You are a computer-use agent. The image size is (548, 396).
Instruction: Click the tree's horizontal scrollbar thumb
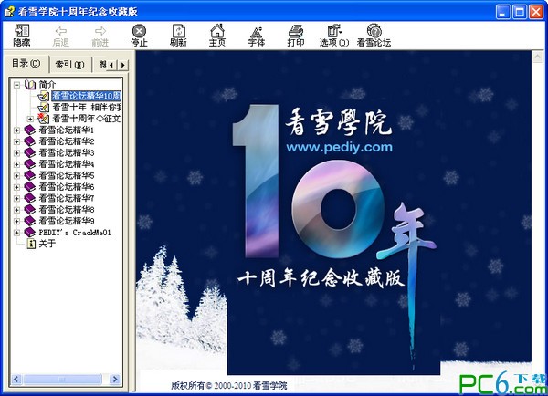[x=62, y=380]
